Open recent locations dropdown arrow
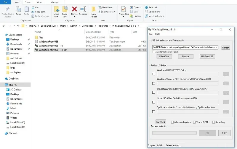The image size is (237, 149). click(14, 26)
